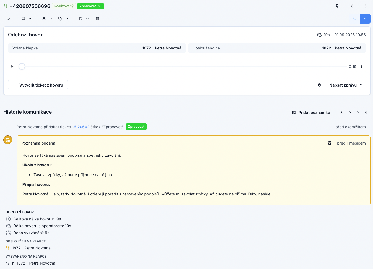Click 'Celková délka hovoru: 19s' text
This screenshot has height=269, width=373.
pyautogui.click(x=37, y=219)
